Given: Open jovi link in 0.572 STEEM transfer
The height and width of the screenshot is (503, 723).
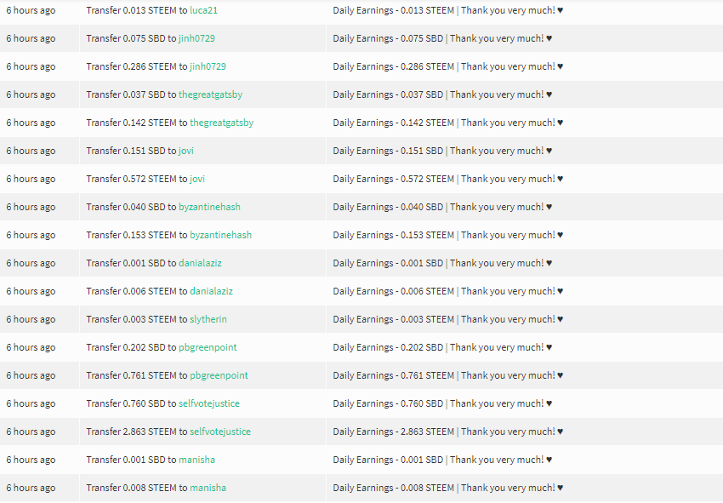Looking at the screenshot, I should (196, 179).
